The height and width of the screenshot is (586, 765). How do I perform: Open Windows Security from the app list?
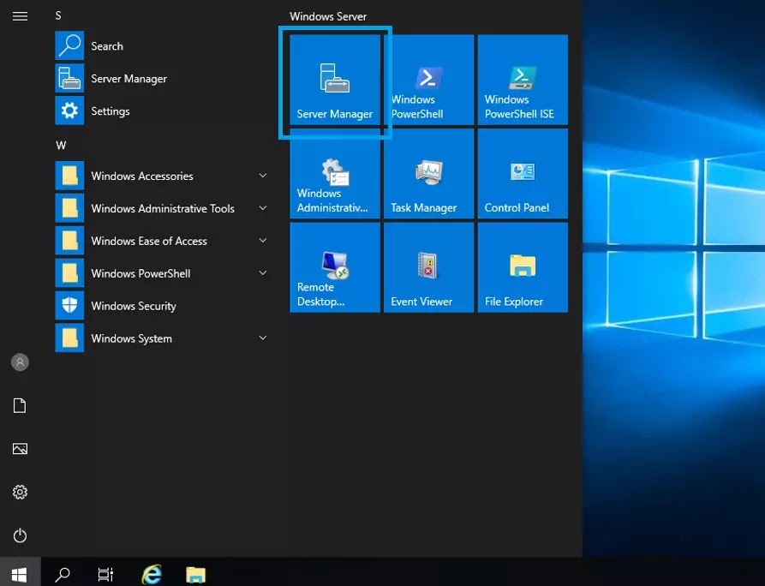164,306
